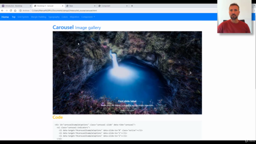Open the Top nav link
The height and width of the screenshot is (144, 256).
coord(14,17)
